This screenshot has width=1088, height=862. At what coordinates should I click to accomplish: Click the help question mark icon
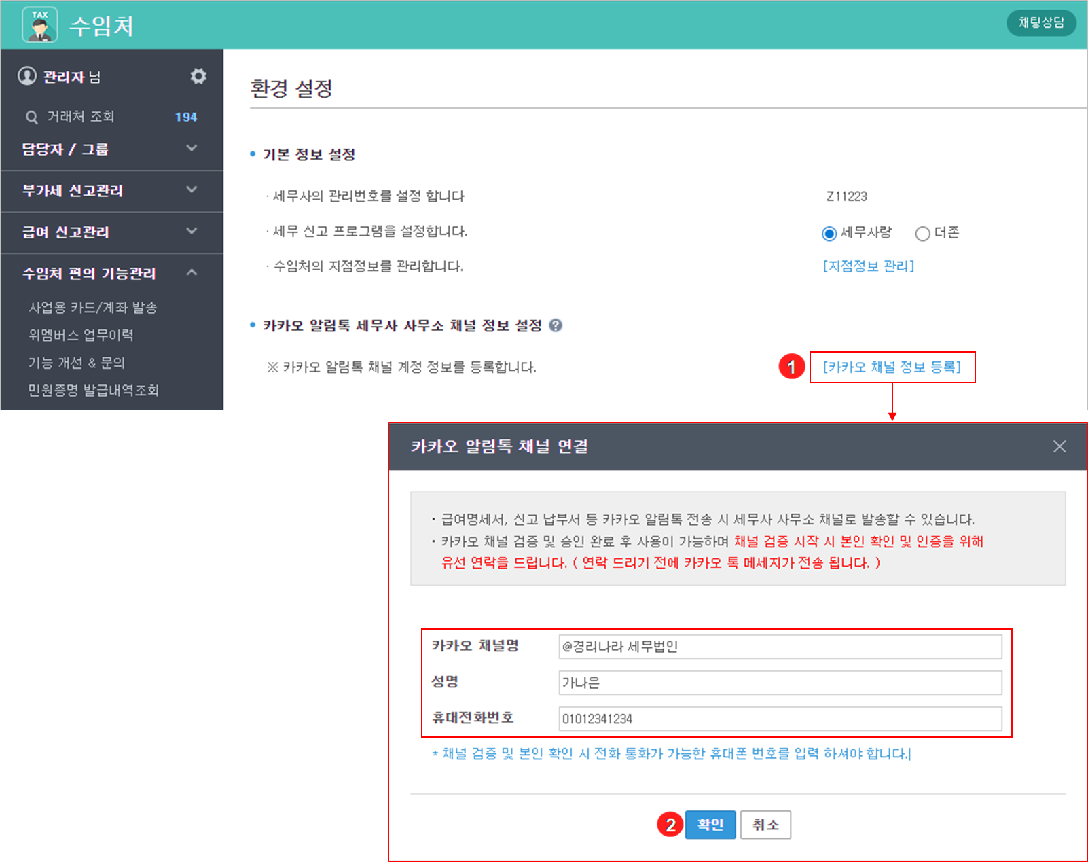point(556,325)
